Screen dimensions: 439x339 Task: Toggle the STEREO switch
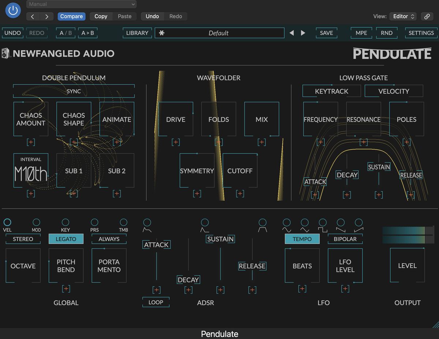(23, 239)
